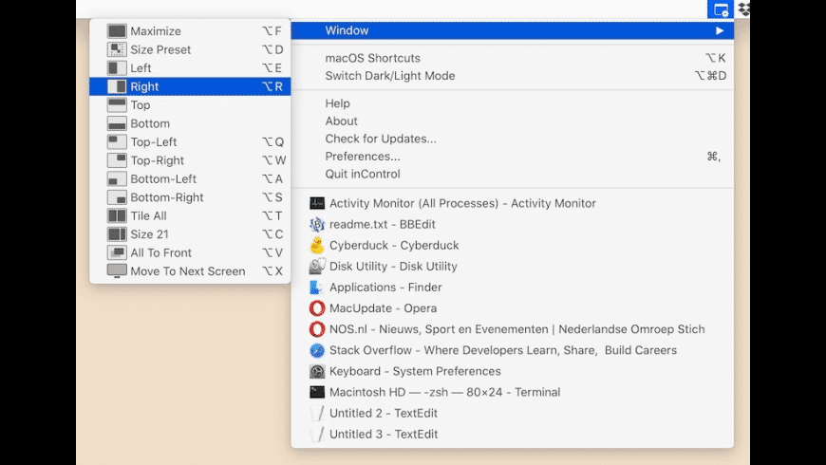Click the Tile All icon

(117, 216)
